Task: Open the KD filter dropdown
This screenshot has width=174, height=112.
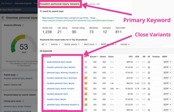Action: [44, 44]
